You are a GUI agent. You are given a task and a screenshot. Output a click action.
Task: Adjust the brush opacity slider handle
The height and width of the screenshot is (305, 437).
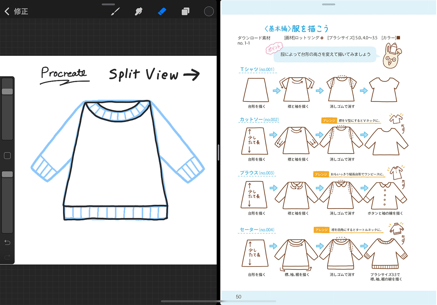coord(7,174)
